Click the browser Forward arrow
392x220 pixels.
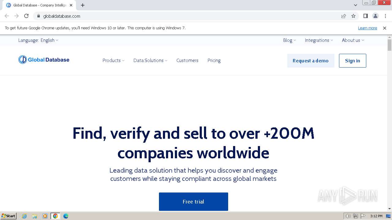pyautogui.click(x=17, y=16)
